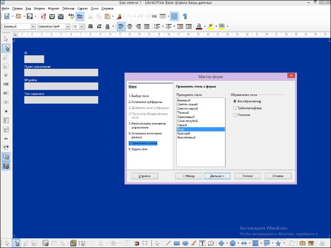This screenshot has height=248, width=331.
Task: Select the 'Трёхмерный вид' radio button
Action: (235, 108)
